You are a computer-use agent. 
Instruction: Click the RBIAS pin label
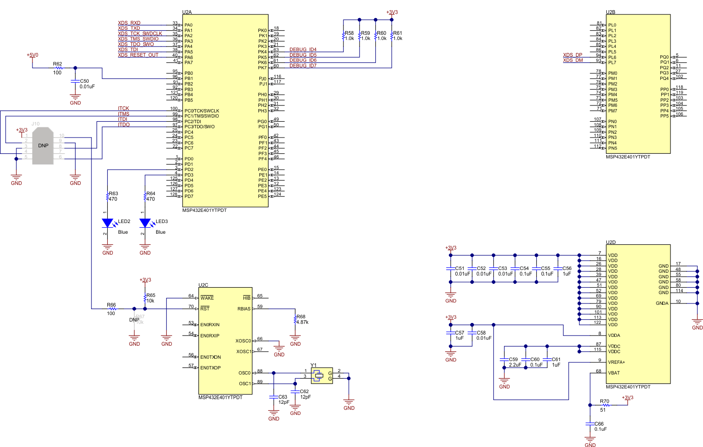[244, 309]
